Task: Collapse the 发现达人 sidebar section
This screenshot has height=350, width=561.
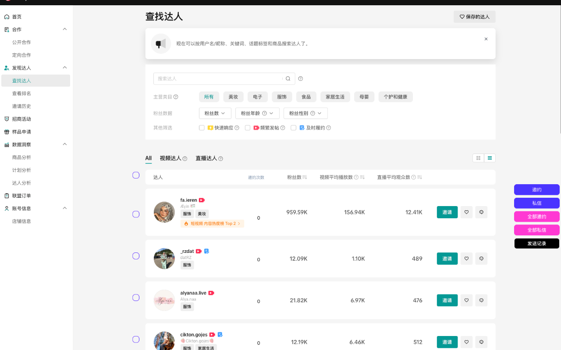Action: tap(64, 68)
